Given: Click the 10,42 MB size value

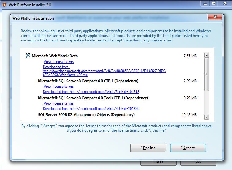Looking at the screenshot, I should [189, 115].
